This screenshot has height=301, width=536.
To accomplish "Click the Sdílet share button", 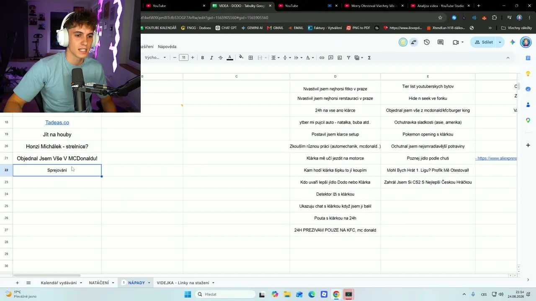I will [483, 42].
